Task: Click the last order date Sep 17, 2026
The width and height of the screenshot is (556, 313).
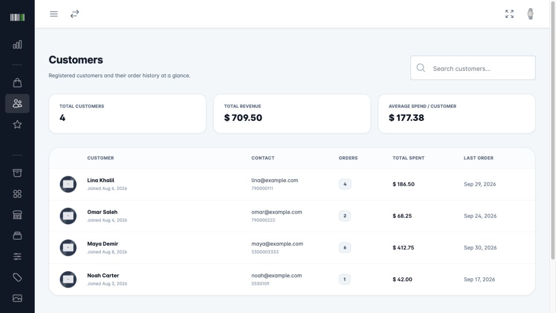Action: click(x=480, y=279)
